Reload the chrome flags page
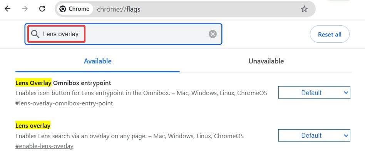Screen dimensions: 365x155 (42, 9)
